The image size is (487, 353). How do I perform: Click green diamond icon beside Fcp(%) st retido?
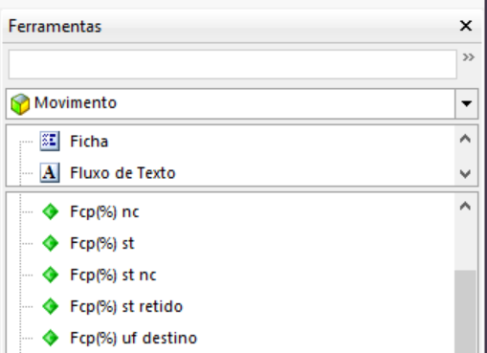tap(51, 306)
